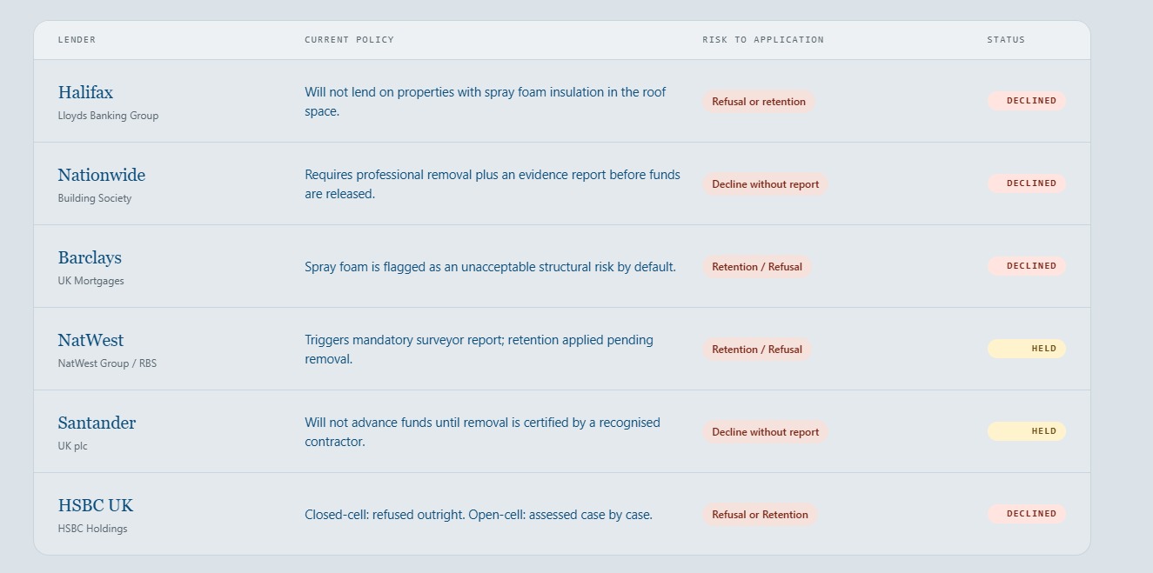Viewport: 1153px width, 573px height.
Task: Select Santander's 'Decline without report' tag
Action: (766, 432)
